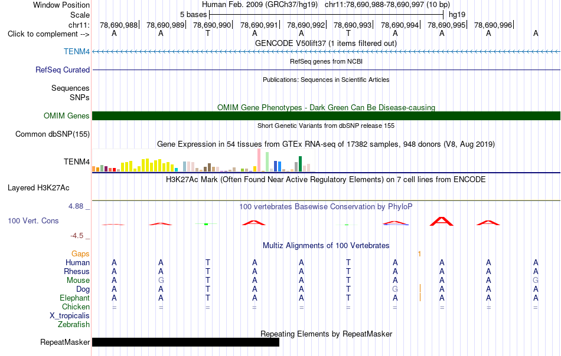Select the Common dbSNP(155) label

pos(52,134)
